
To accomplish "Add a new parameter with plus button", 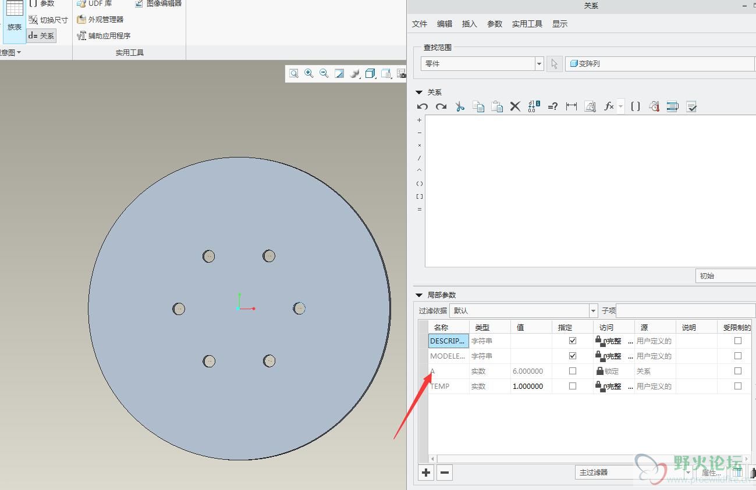I will [x=426, y=473].
